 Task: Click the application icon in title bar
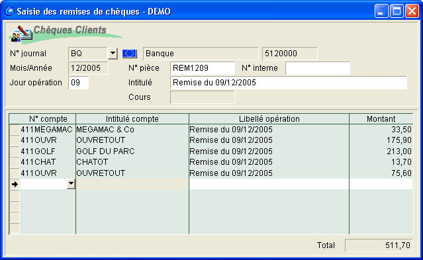point(9,11)
